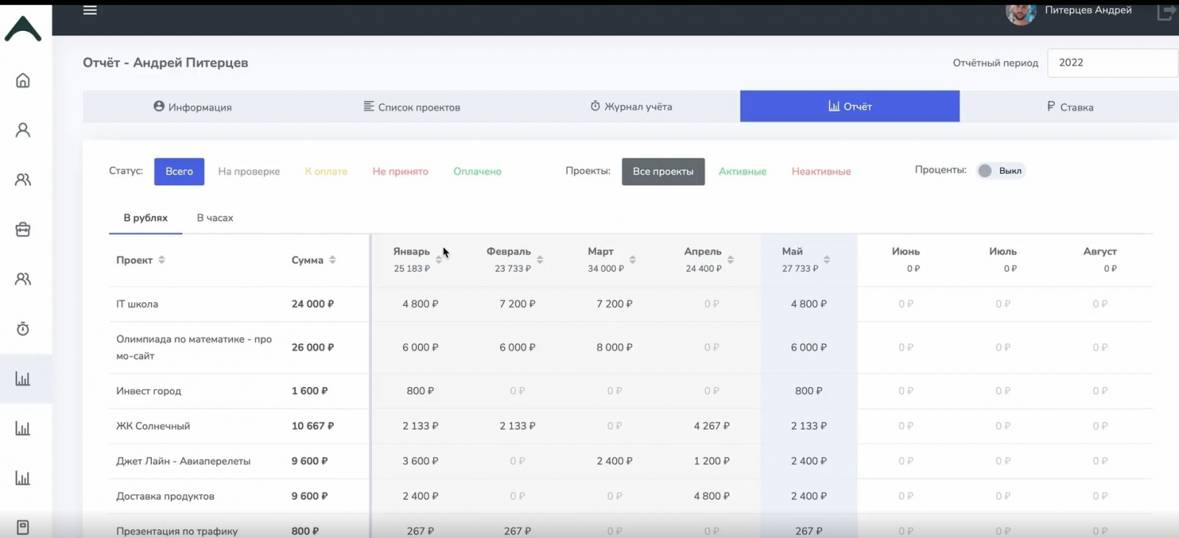Viewport: 1179px width, 538px height.
Task: Click the home icon in sidebar
Action: [23, 80]
